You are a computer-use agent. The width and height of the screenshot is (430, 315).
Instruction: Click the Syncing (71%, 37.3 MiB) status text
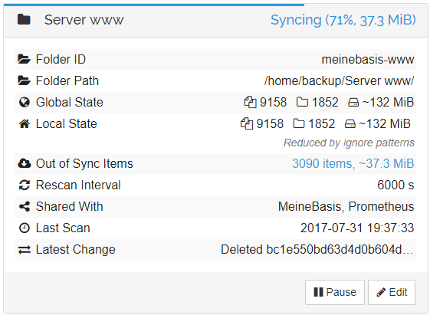(343, 20)
